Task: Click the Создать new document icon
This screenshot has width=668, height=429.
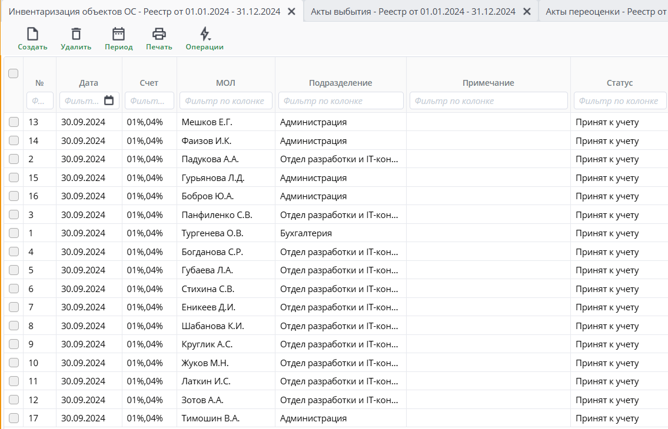Action: 32,34
